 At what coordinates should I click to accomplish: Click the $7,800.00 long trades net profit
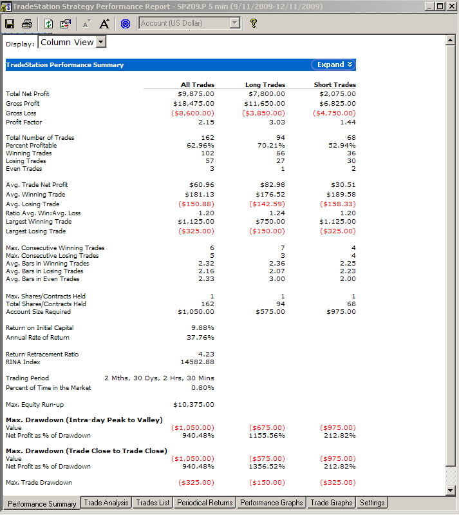click(x=267, y=94)
